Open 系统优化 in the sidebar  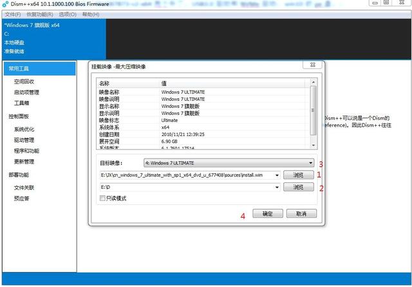click(x=24, y=129)
